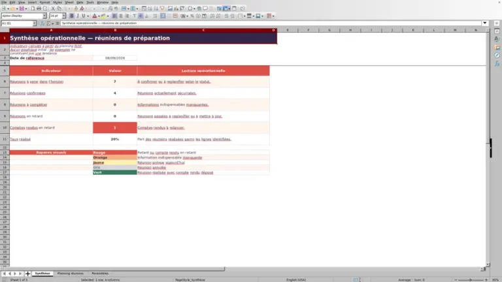Click the Insert Image icon
The width and height of the screenshot is (502, 282).
[x=170, y=8]
